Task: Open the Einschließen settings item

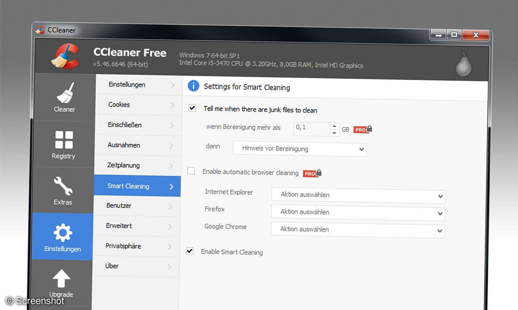Action: (x=138, y=125)
